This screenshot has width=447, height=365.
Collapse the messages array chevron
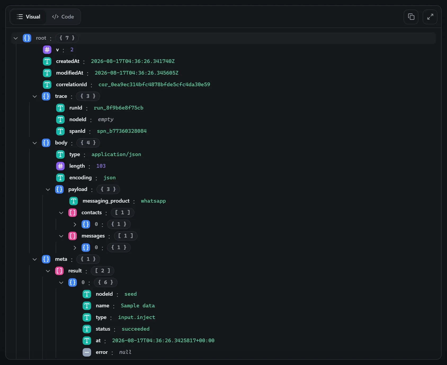coord(61,236)
